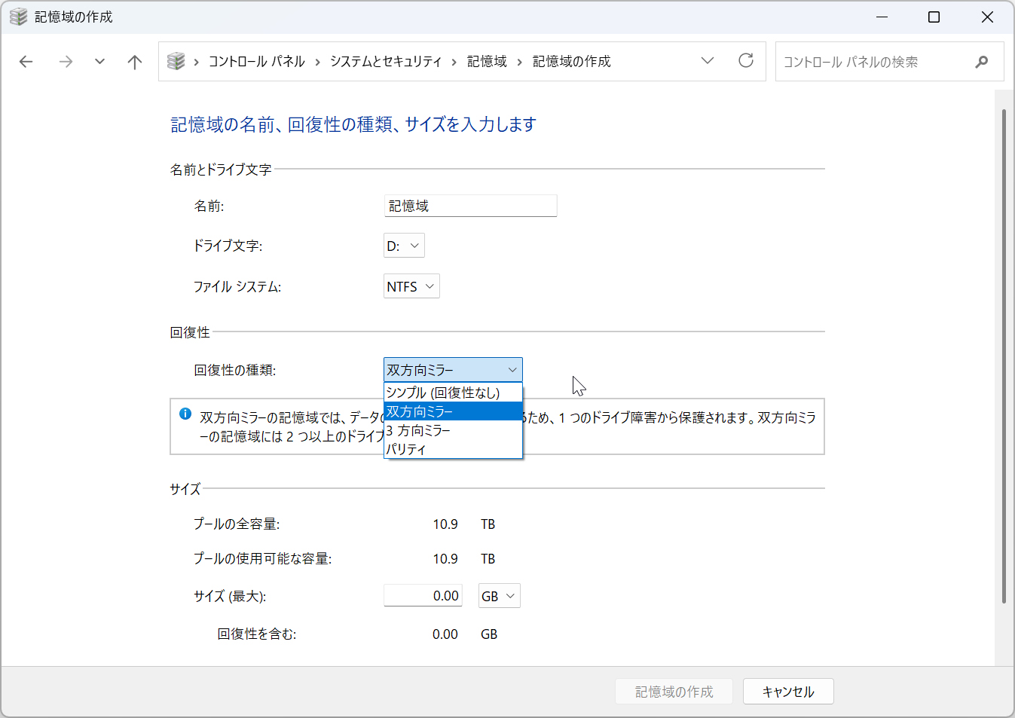Click the キャンセル button
The height and width of the screenshot is (718, 1015).
pos(788,692)
